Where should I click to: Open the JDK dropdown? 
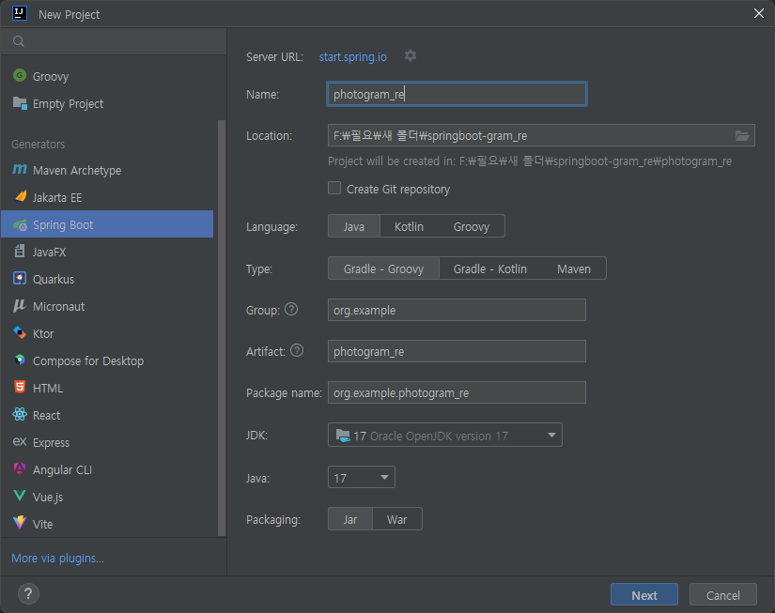pyautogui.click(x=445, y=436)
